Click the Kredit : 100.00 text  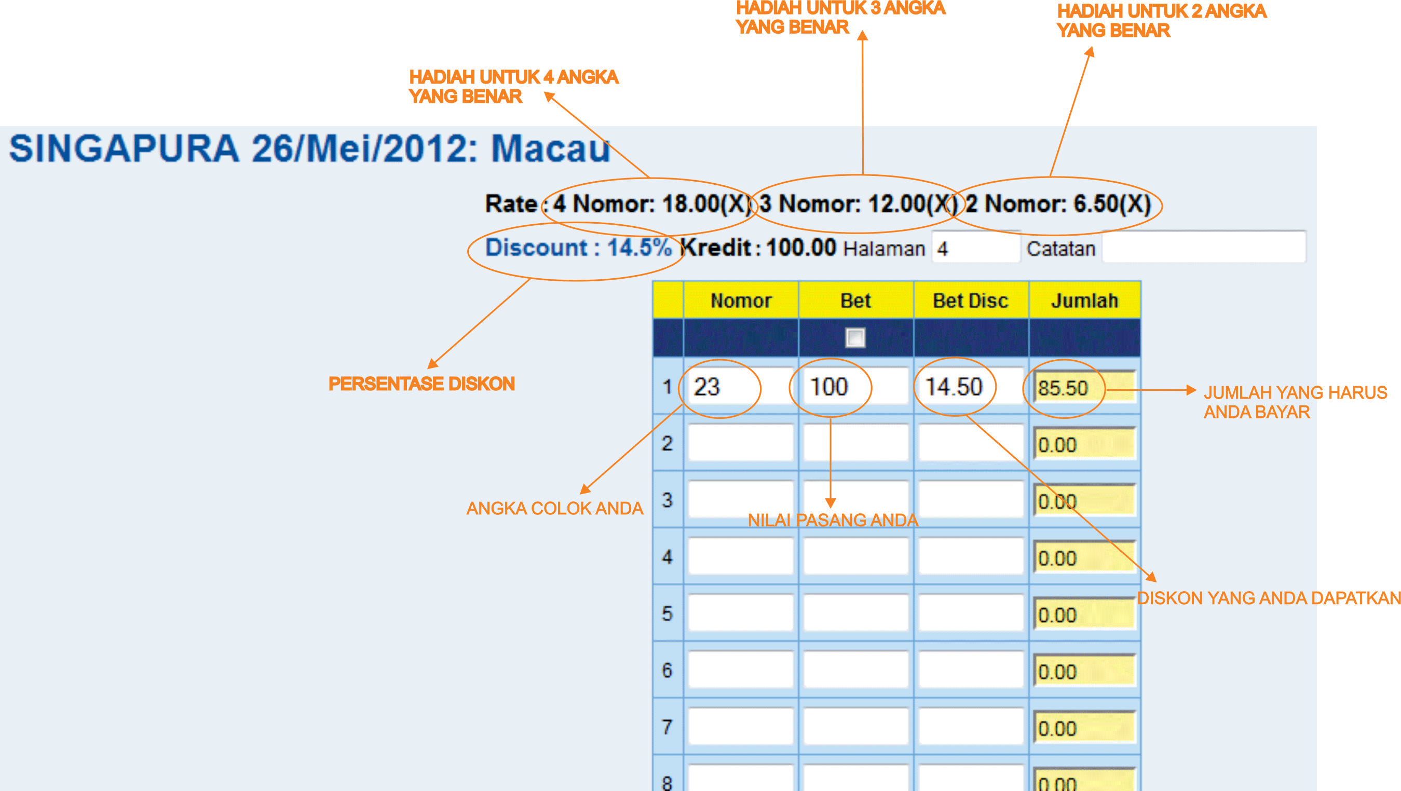[759, 248]
